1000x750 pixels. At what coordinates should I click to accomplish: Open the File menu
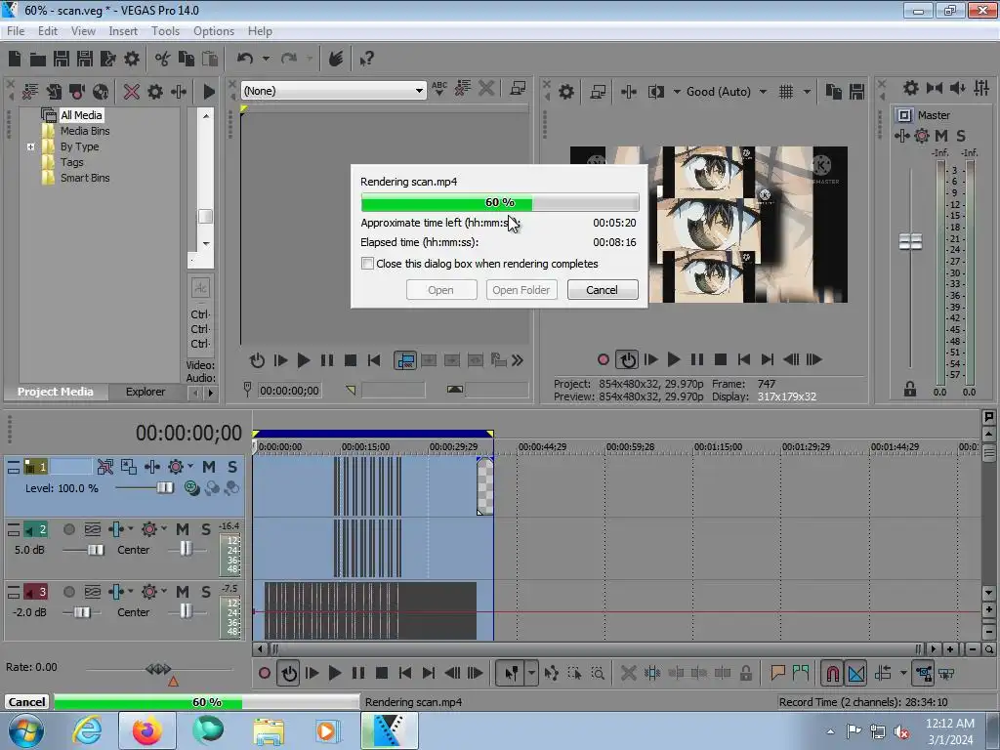(x=16, y=30)
